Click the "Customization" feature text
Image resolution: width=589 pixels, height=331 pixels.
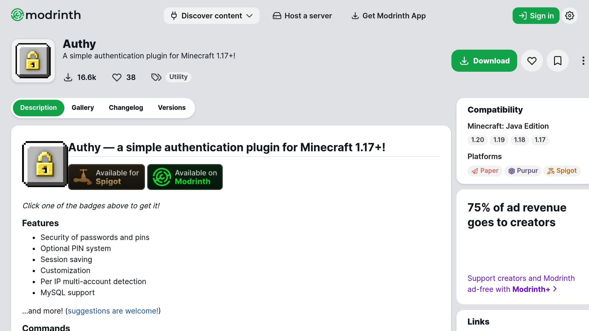[x=65, y=270]
